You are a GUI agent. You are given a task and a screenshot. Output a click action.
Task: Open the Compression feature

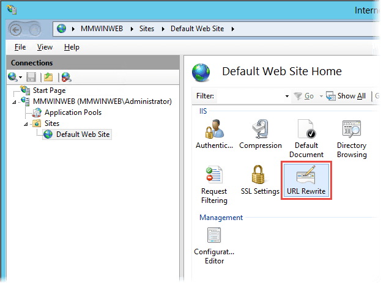(x=261, y=134)
